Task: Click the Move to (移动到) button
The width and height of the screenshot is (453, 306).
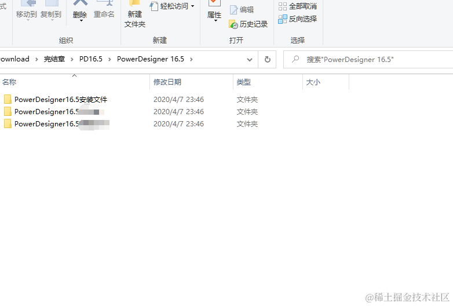Action: click(27, 11)
